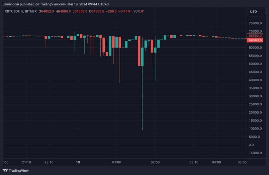Viewport: 269px width, 175px height.
Task: Click the bold 19 date marker
Action: point(78,162)
